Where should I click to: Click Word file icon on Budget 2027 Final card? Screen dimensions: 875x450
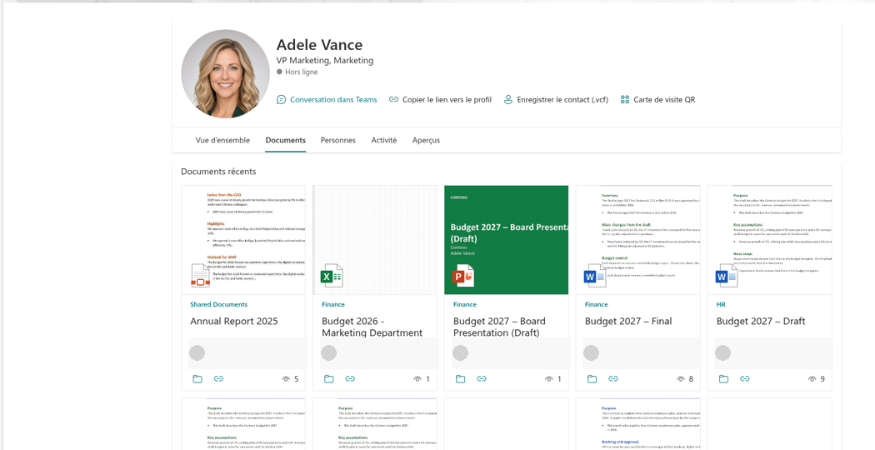[594, 276]
